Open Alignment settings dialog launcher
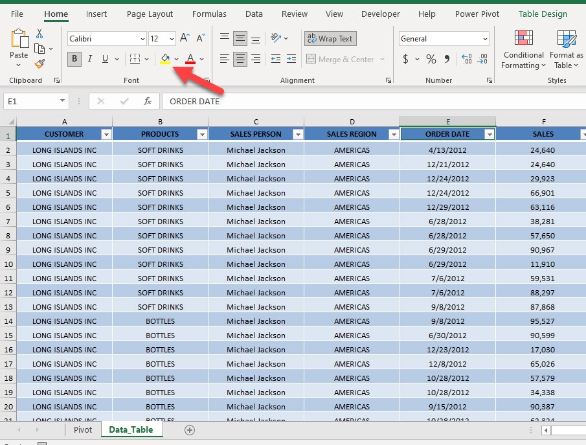 click(389, 80)
